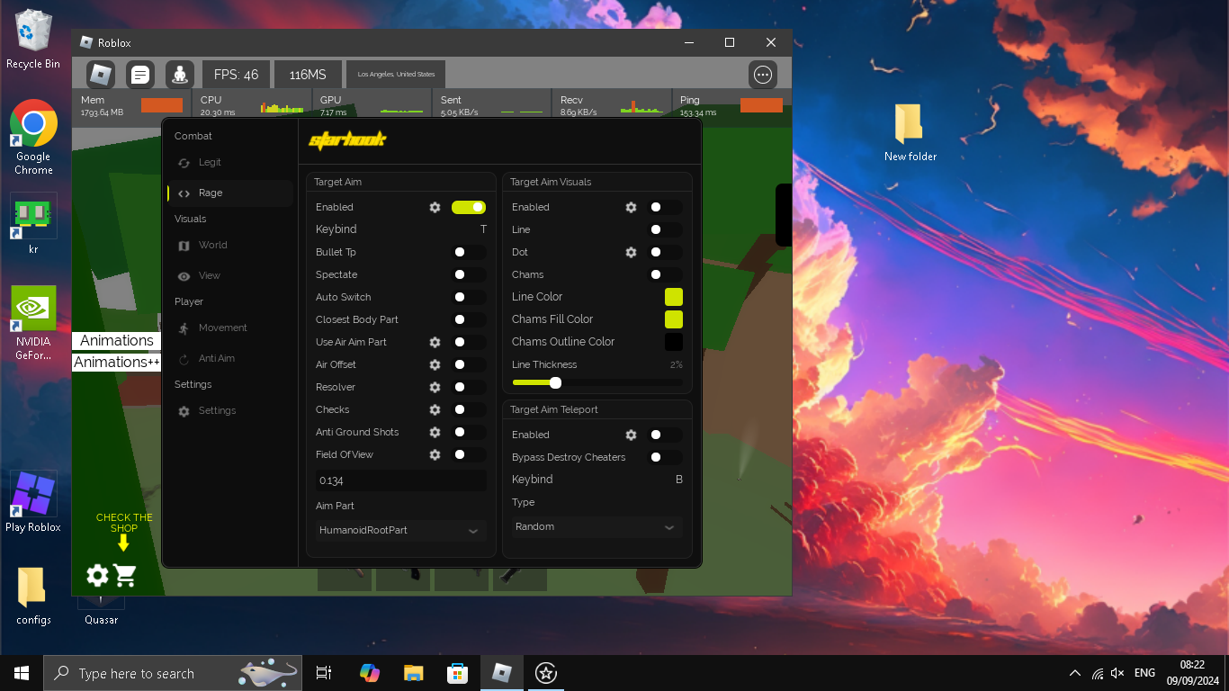This screenshot has width=1229, height=691.
Task: Enable the Spectate toggle
Action: point(469,274)
